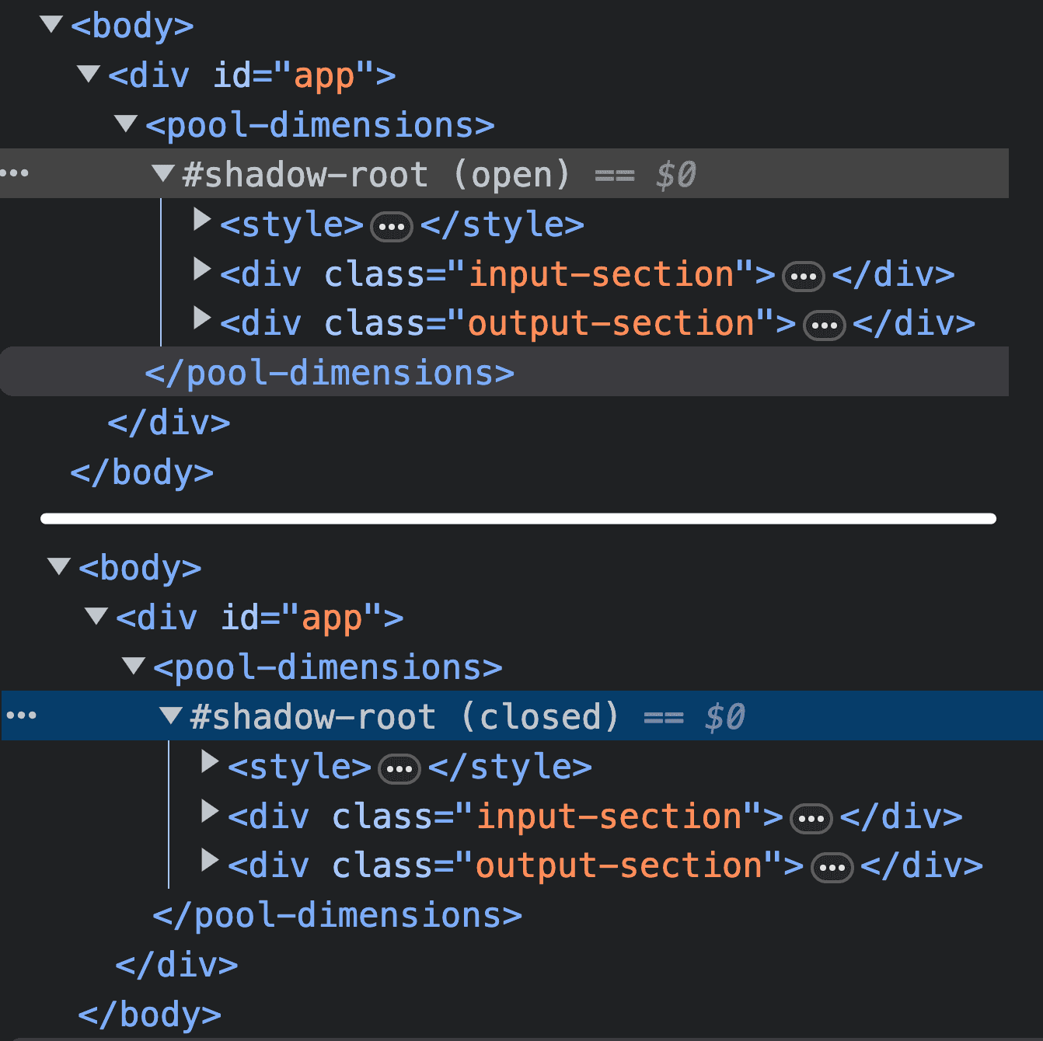
Task: Open three-dot actions menu on open shadow-root row
Action: tap(15, 173)
